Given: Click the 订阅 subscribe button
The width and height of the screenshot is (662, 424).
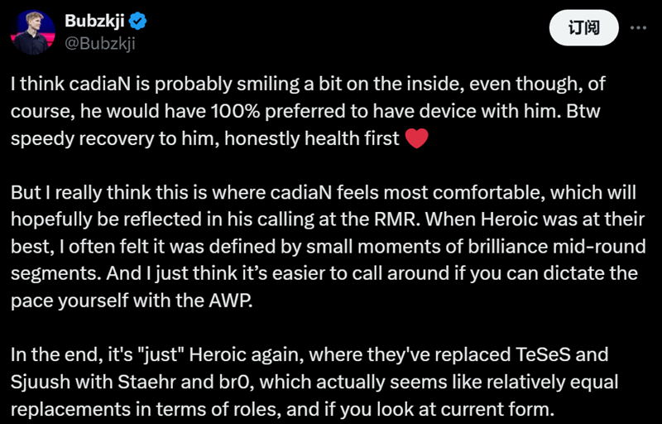Looking at the screenshot, I should (584, 28).
